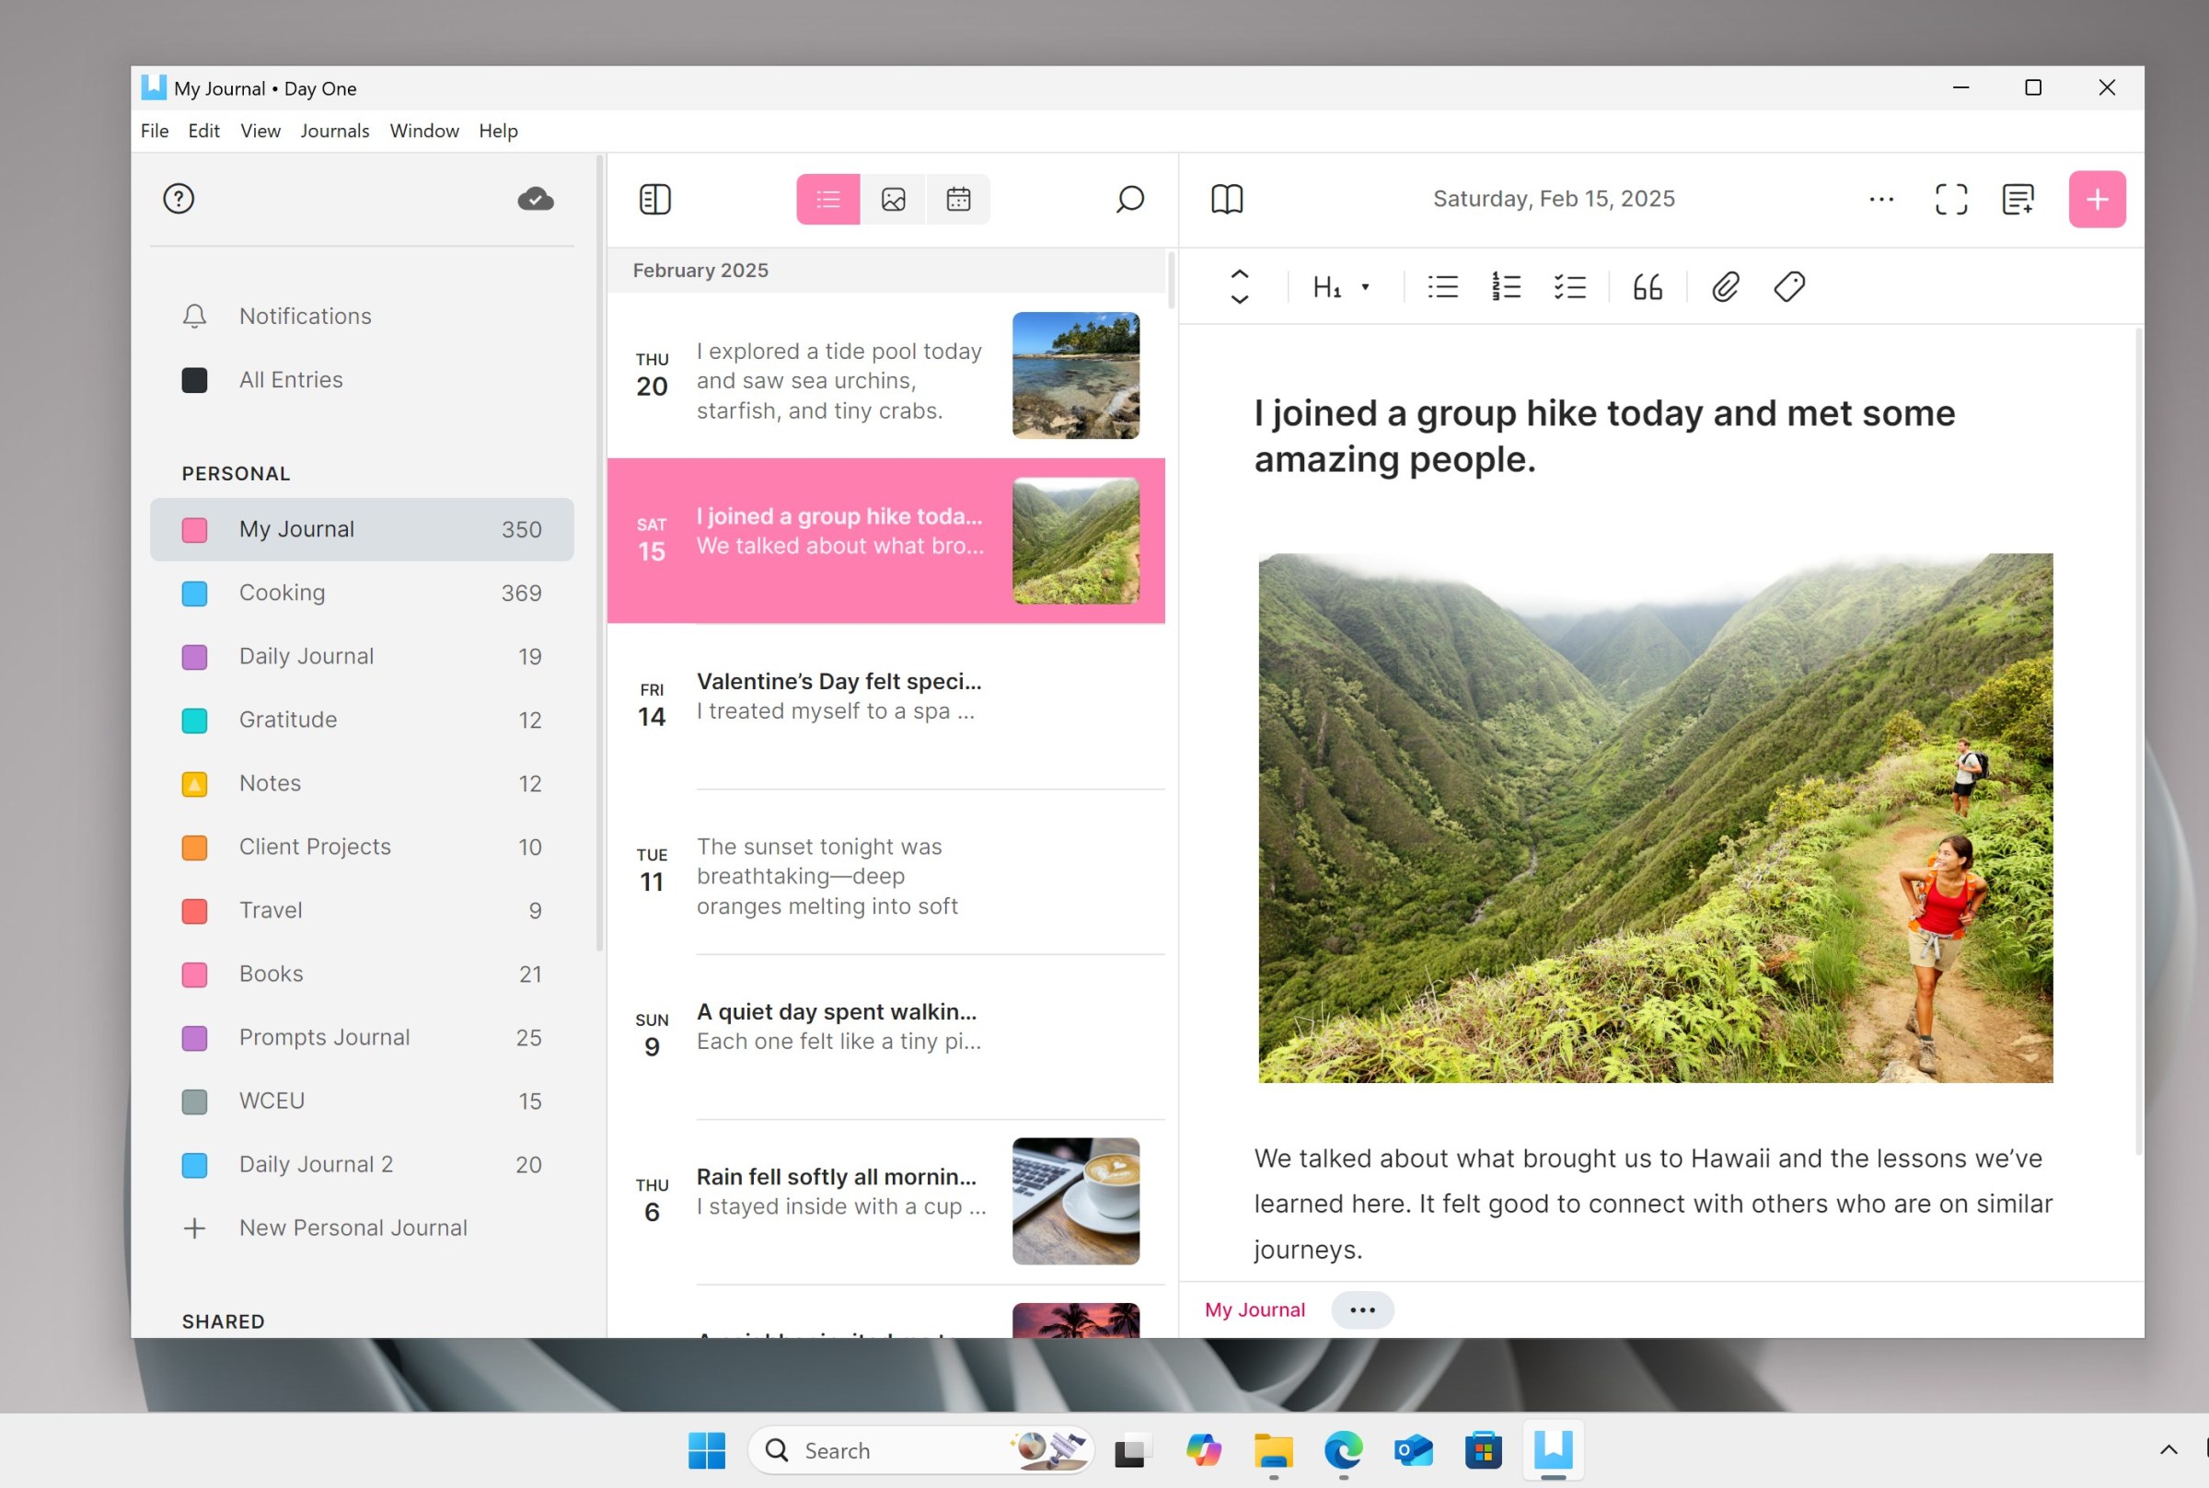This screenshot has height=1488, width=2209.
Task: Collapse the journals sidebar
Action: click(x=654, y=200)
